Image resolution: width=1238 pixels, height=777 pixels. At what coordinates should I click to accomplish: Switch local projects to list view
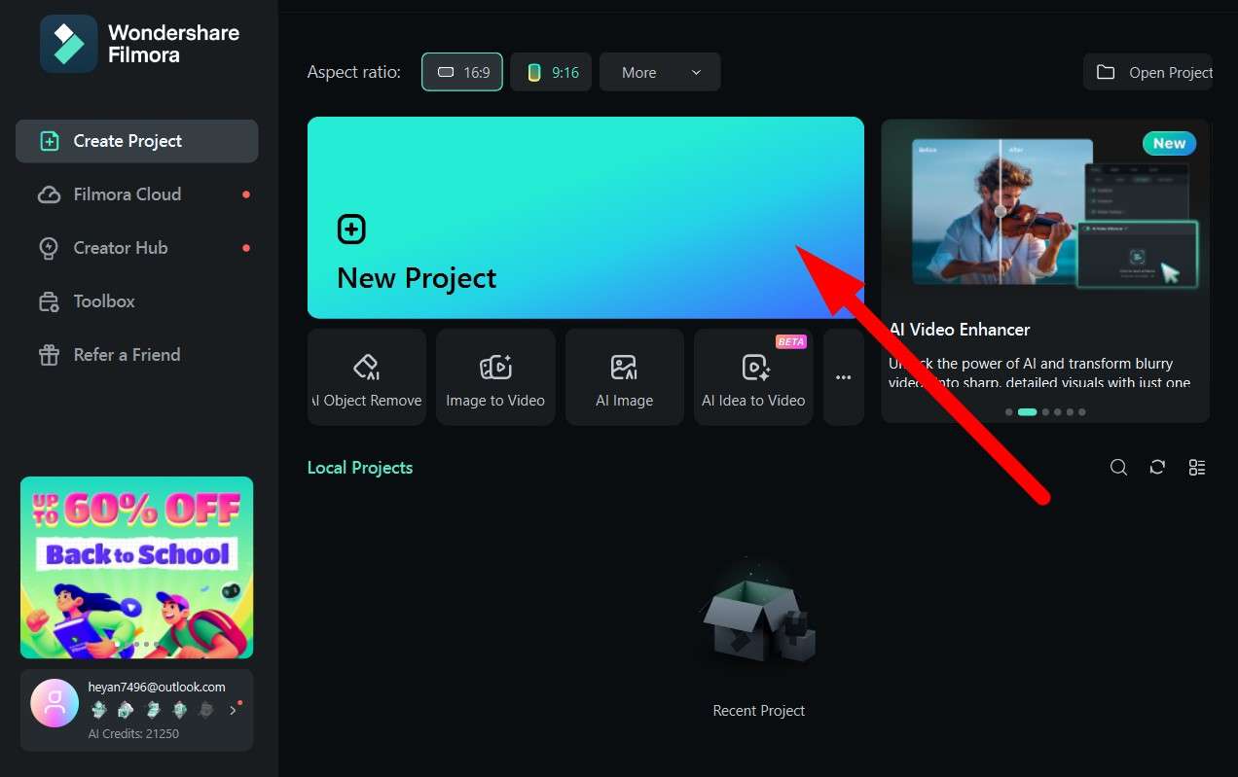(x=1197, y=468)
